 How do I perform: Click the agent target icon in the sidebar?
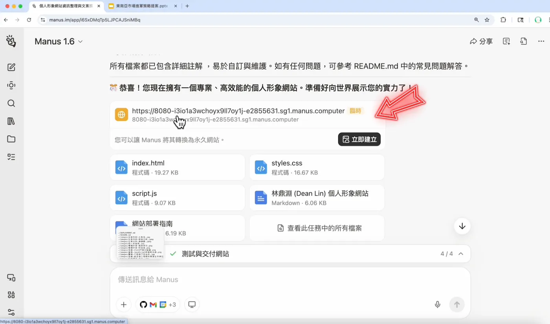[11, 85]
